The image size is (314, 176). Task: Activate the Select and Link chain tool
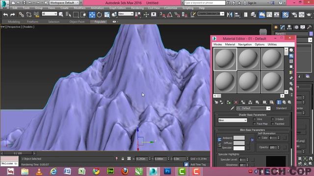(x=22, y=15)
